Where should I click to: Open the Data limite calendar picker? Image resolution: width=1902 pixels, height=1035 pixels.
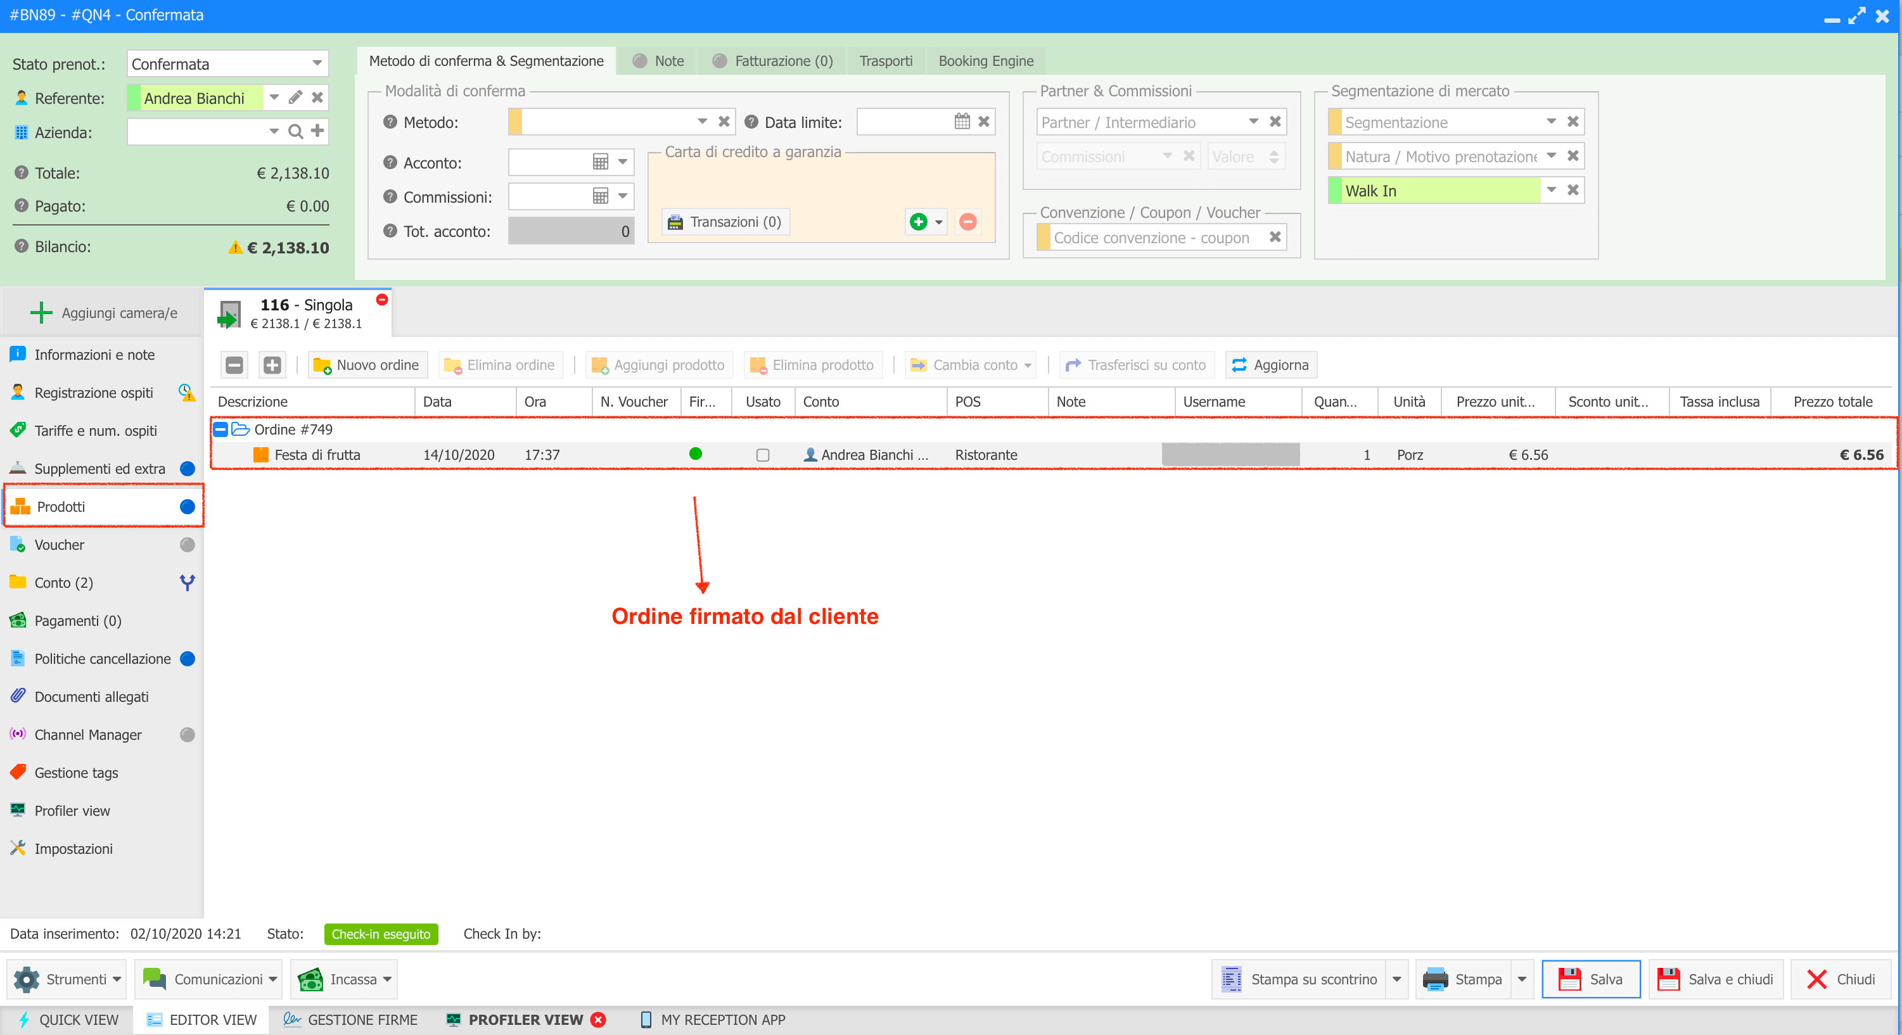pyautogui.click(x=961, y=122)
